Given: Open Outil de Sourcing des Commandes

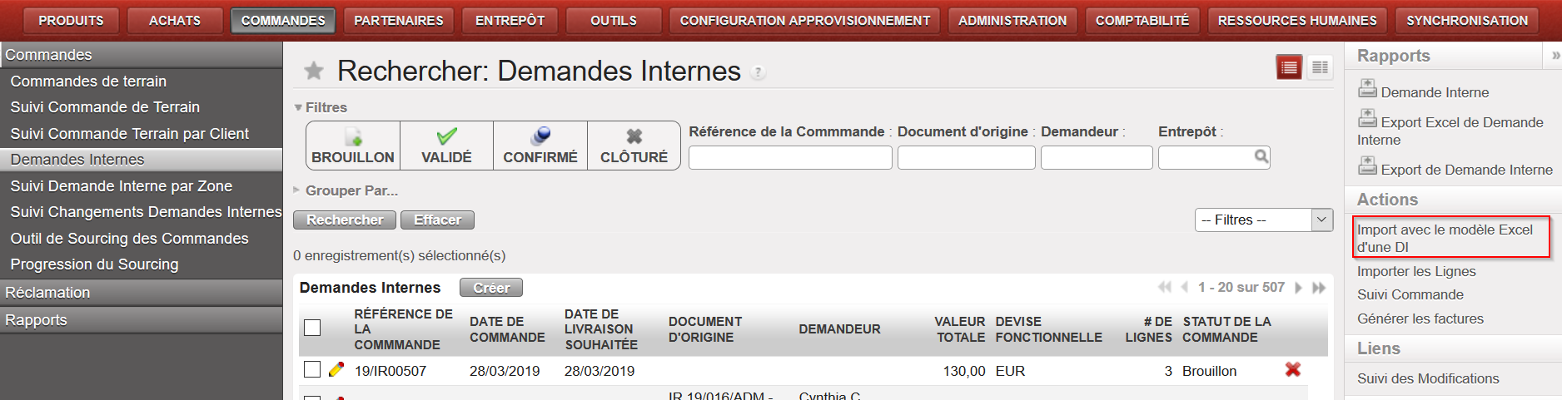Looking at the screenshot, I should [142, 239].
